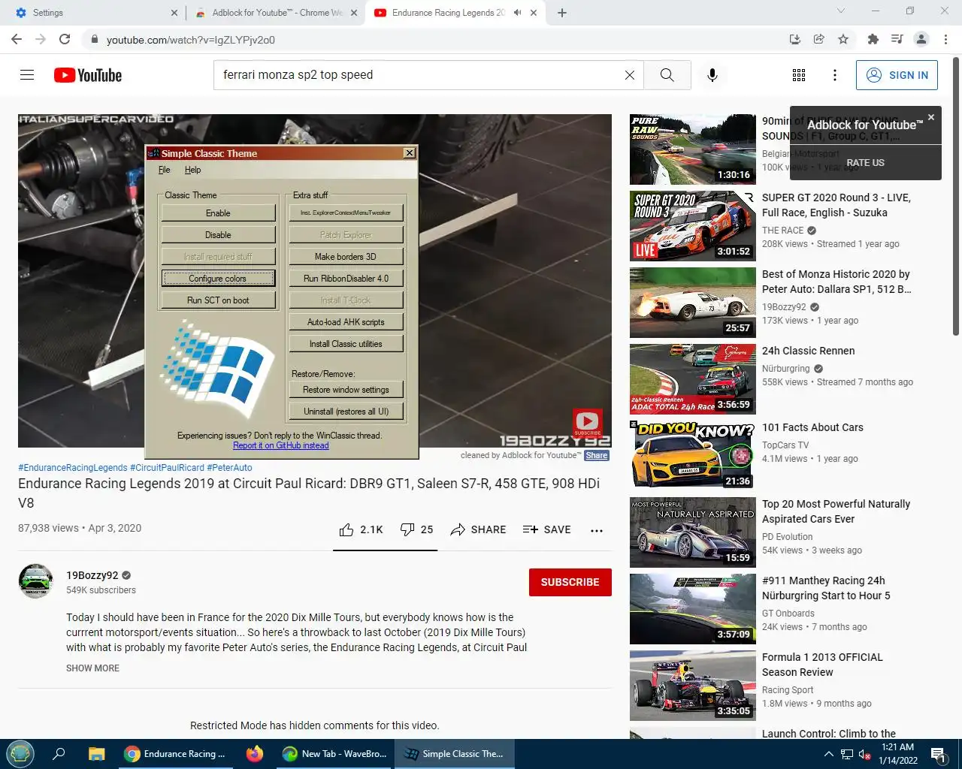Click RATE US in Adblock popup
The image size is (962, 769).
[865, 163]
